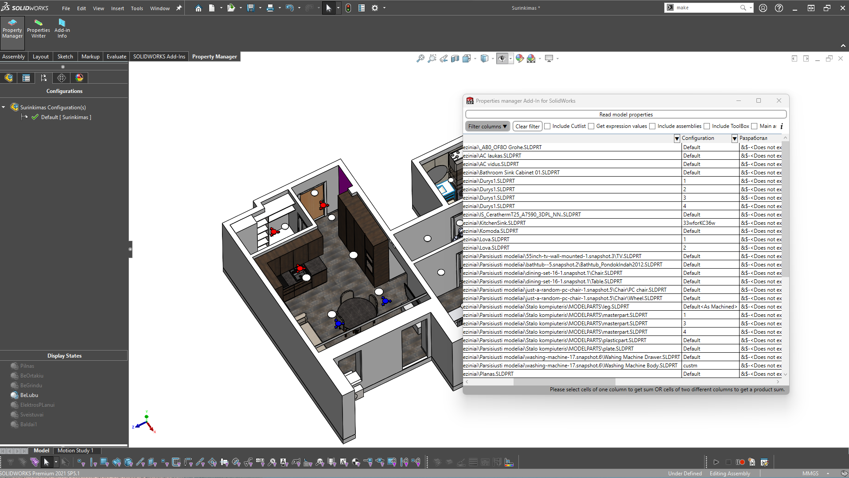The height and width of the screenshot is (478, 849).
Task: Select the Edit Appearance color ball tool
Action: point(519,58)
